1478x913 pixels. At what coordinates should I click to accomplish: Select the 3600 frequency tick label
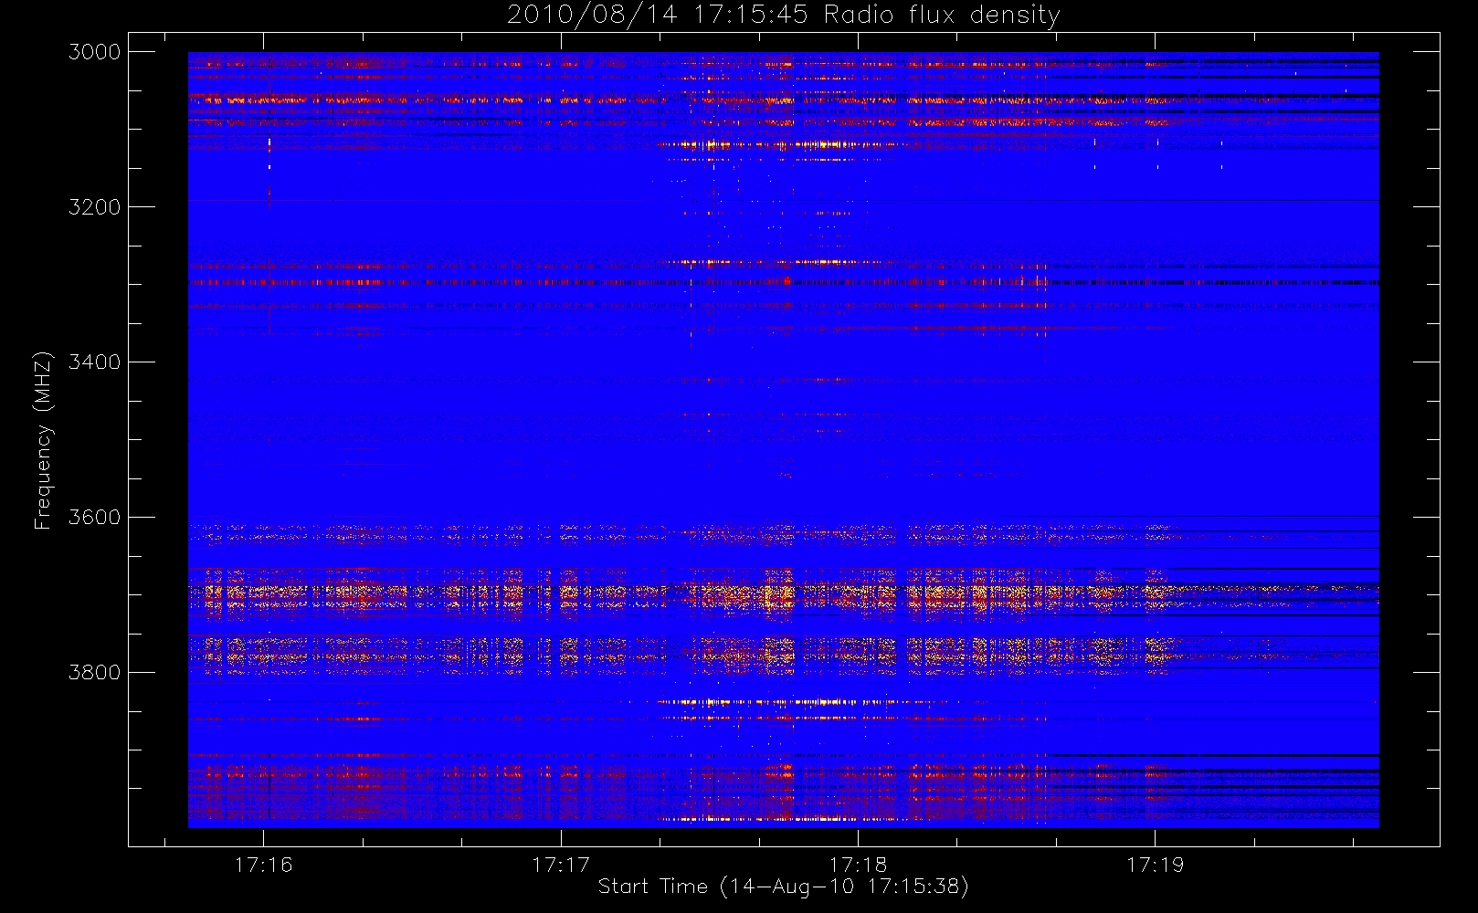click(95, 518)
